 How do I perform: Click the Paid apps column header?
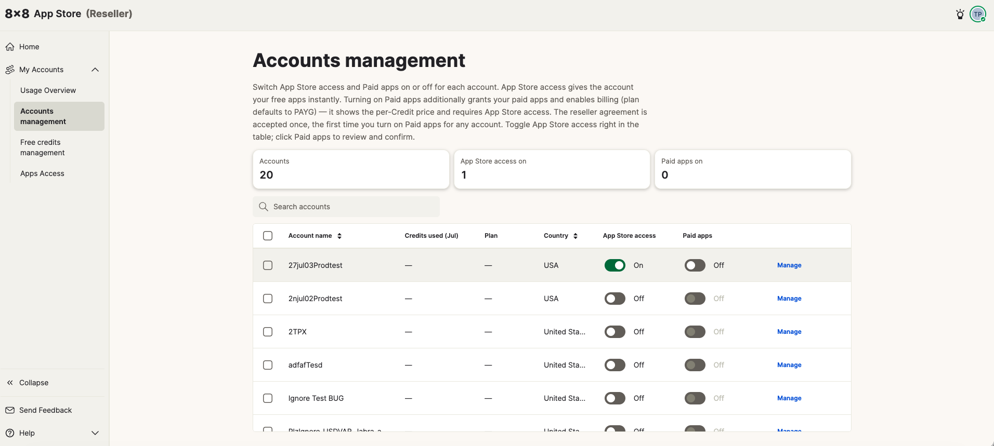(697, 236)
